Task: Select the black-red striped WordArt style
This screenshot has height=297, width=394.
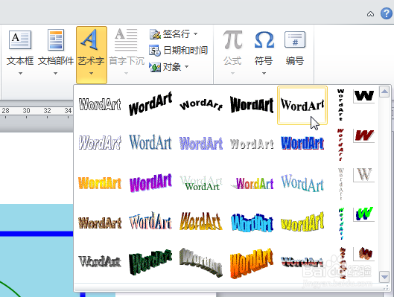Action: click(x=302, y=262)
